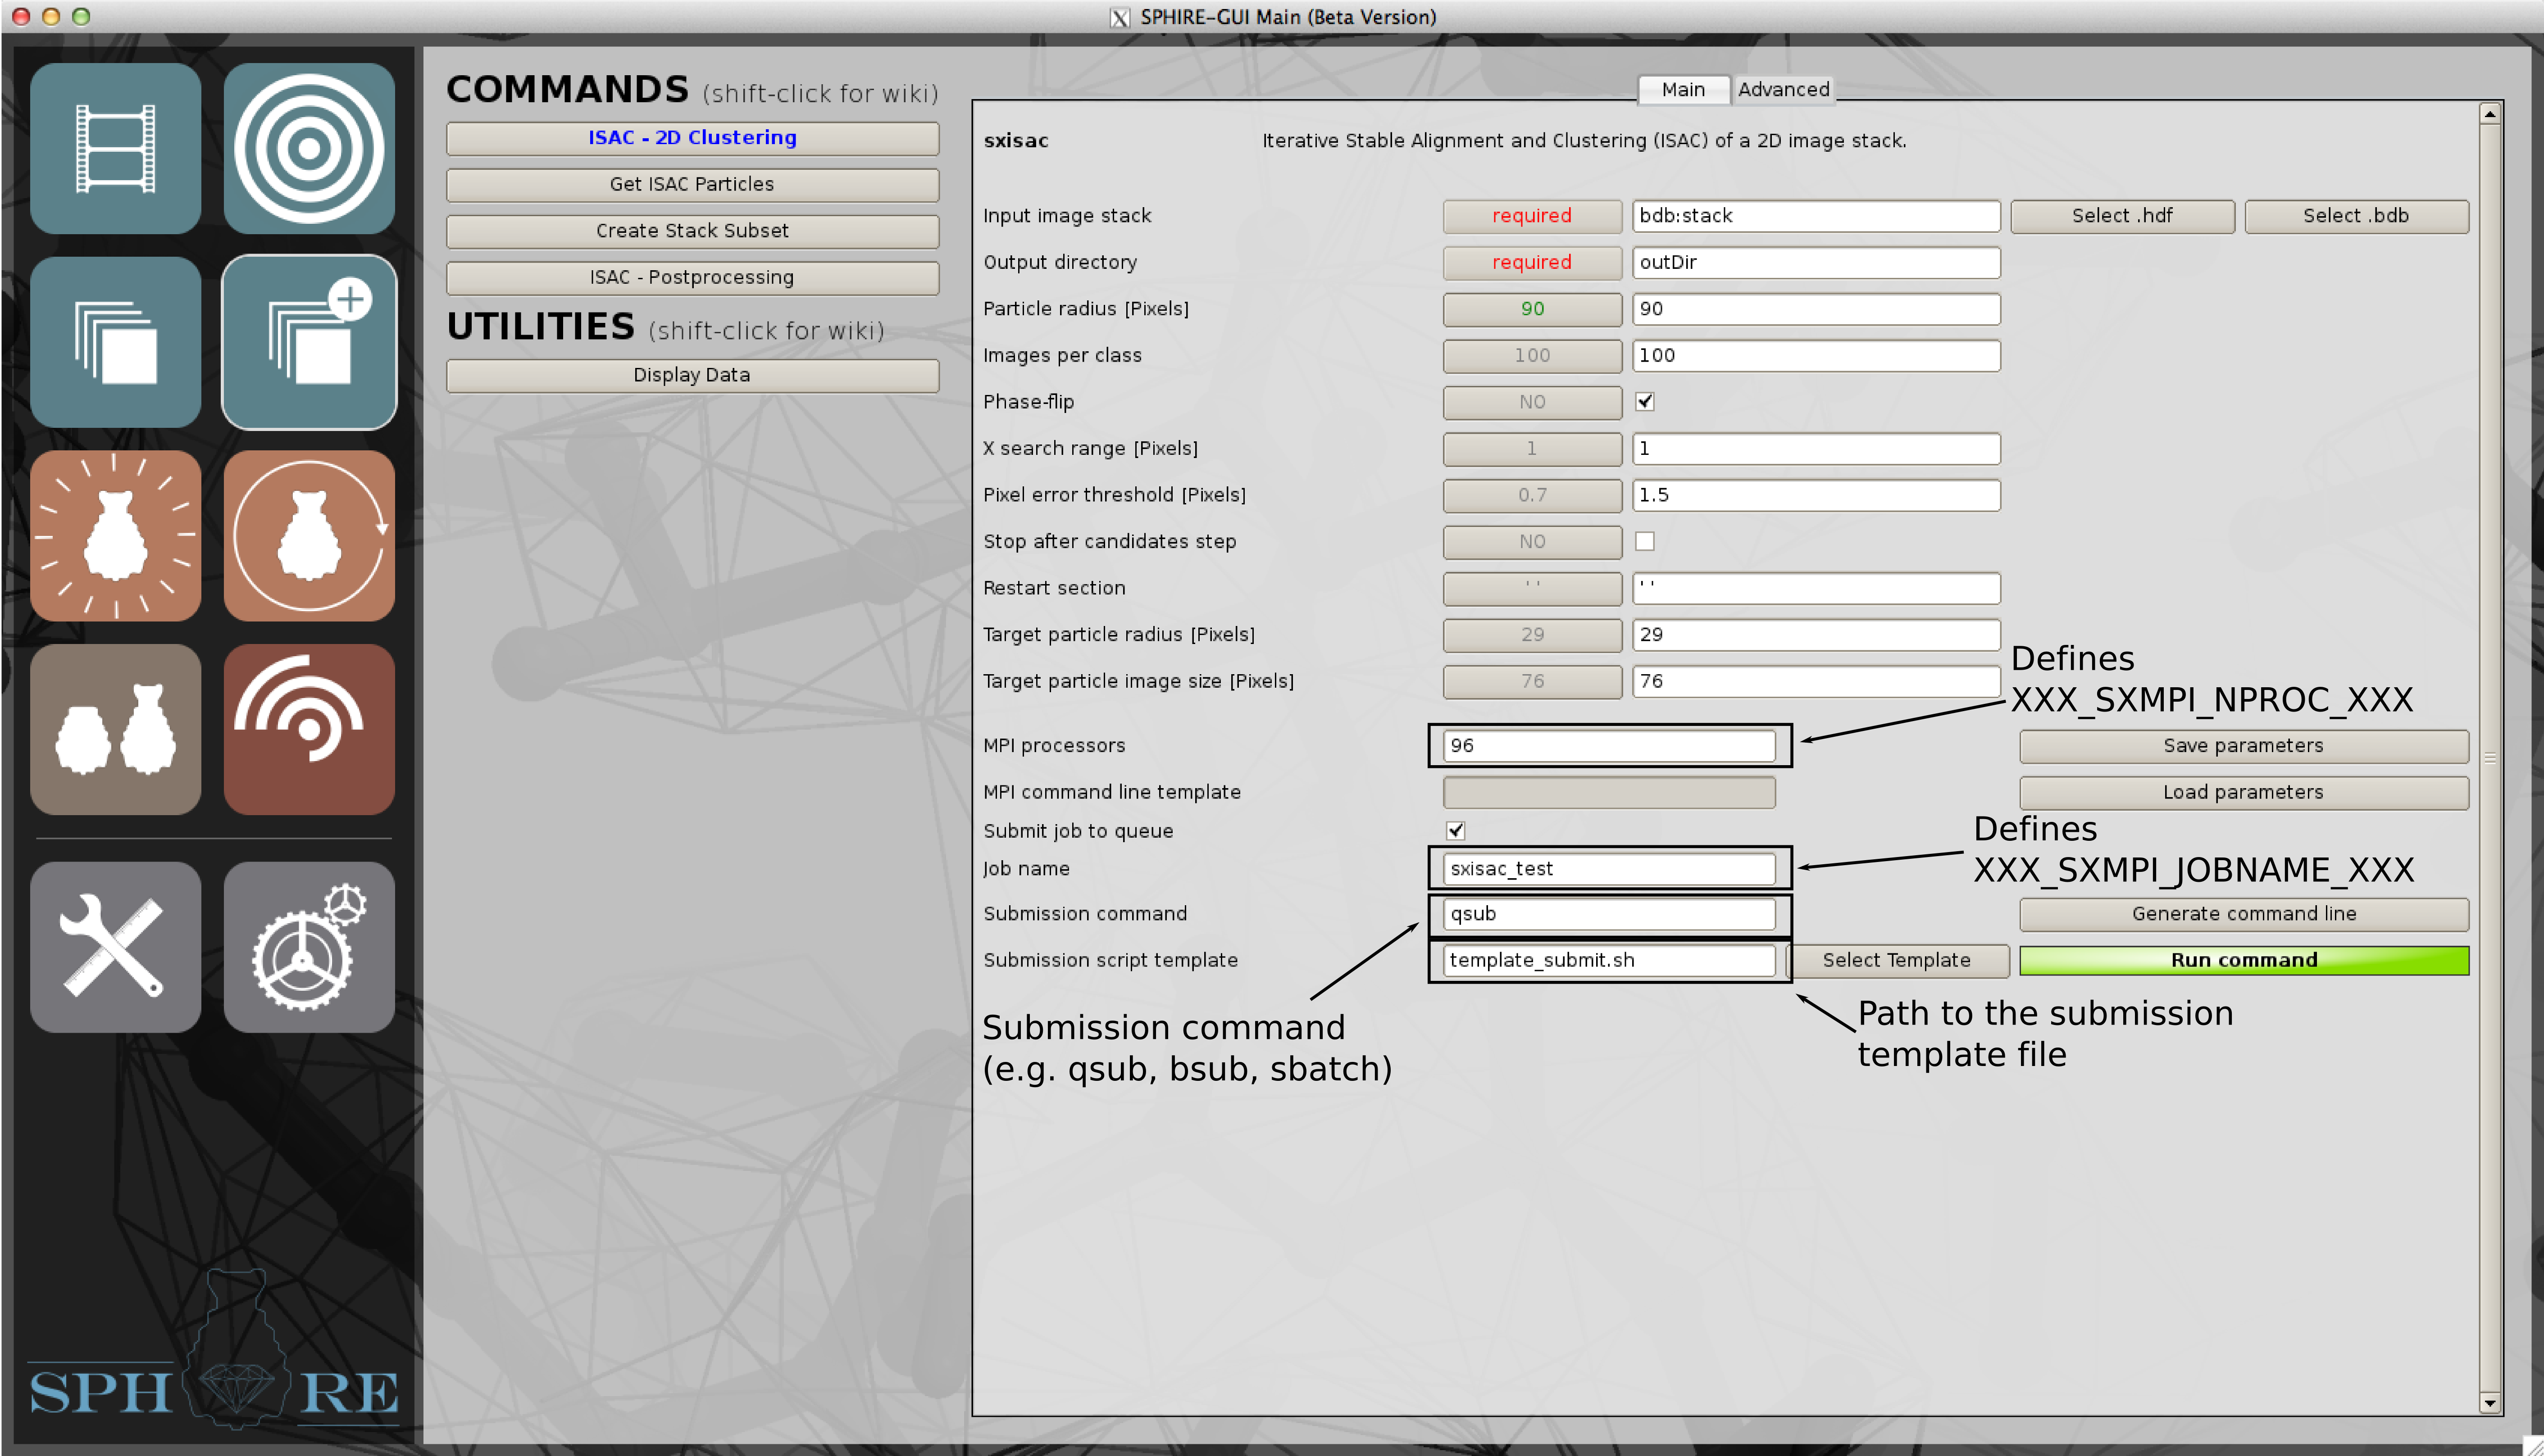Click the X11 icon in title bar
This screenshot has width=2544, height=1456.
click(x=1120, y=17)
